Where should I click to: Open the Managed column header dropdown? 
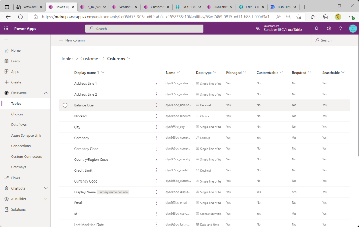coord(244,73)
